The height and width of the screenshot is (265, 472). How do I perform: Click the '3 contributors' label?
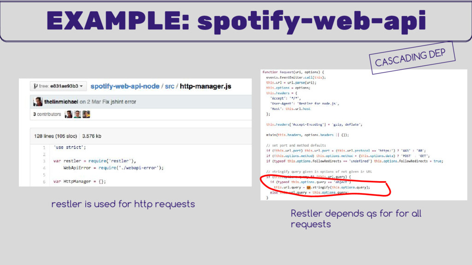tap(47, 114)
